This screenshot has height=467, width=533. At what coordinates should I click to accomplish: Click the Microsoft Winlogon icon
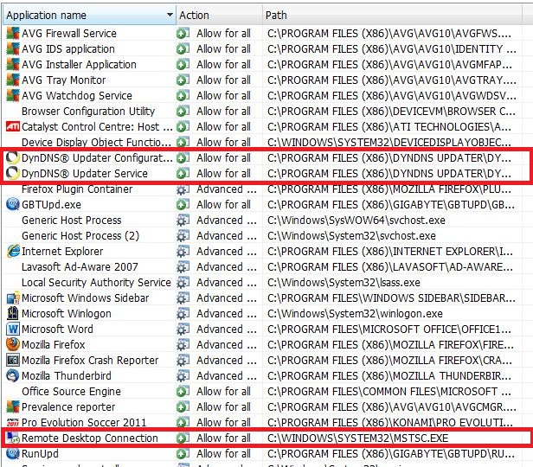(13, 313)
